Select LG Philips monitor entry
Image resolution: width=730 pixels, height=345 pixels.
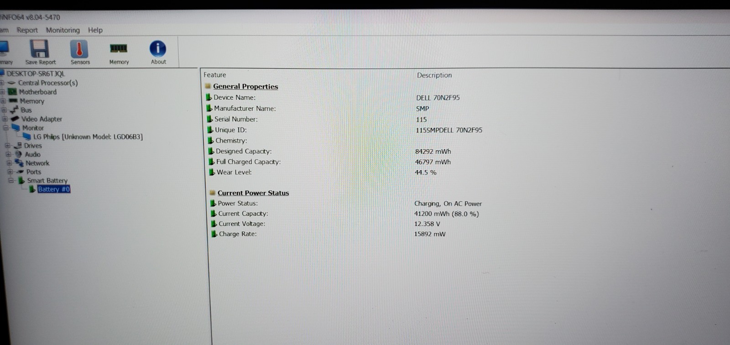[x=88, y=137]
